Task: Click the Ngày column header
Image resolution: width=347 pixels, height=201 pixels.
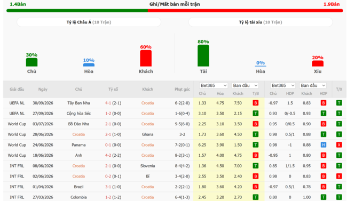Action: pos(43,90)
